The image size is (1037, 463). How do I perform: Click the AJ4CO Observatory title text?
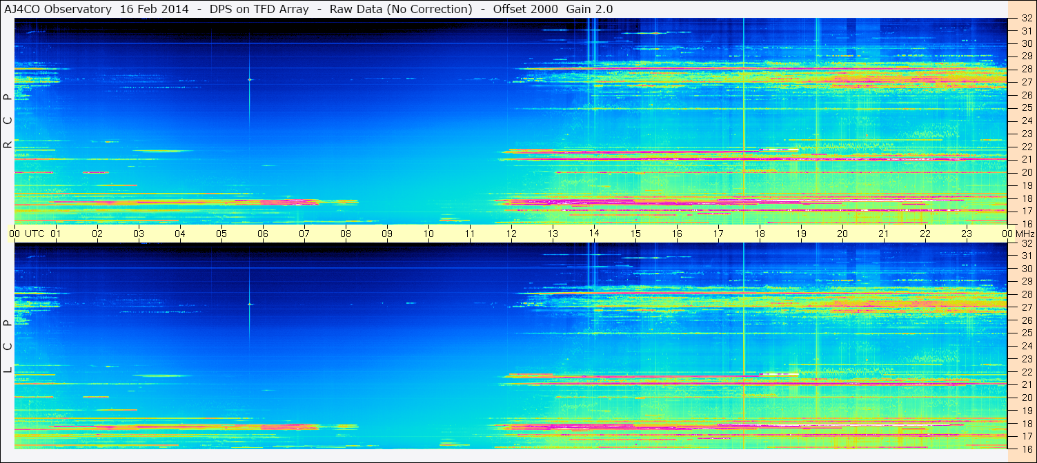pos(57,9)
